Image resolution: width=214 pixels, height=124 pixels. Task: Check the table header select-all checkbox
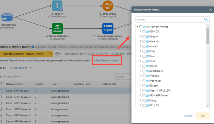coord(1,84)
